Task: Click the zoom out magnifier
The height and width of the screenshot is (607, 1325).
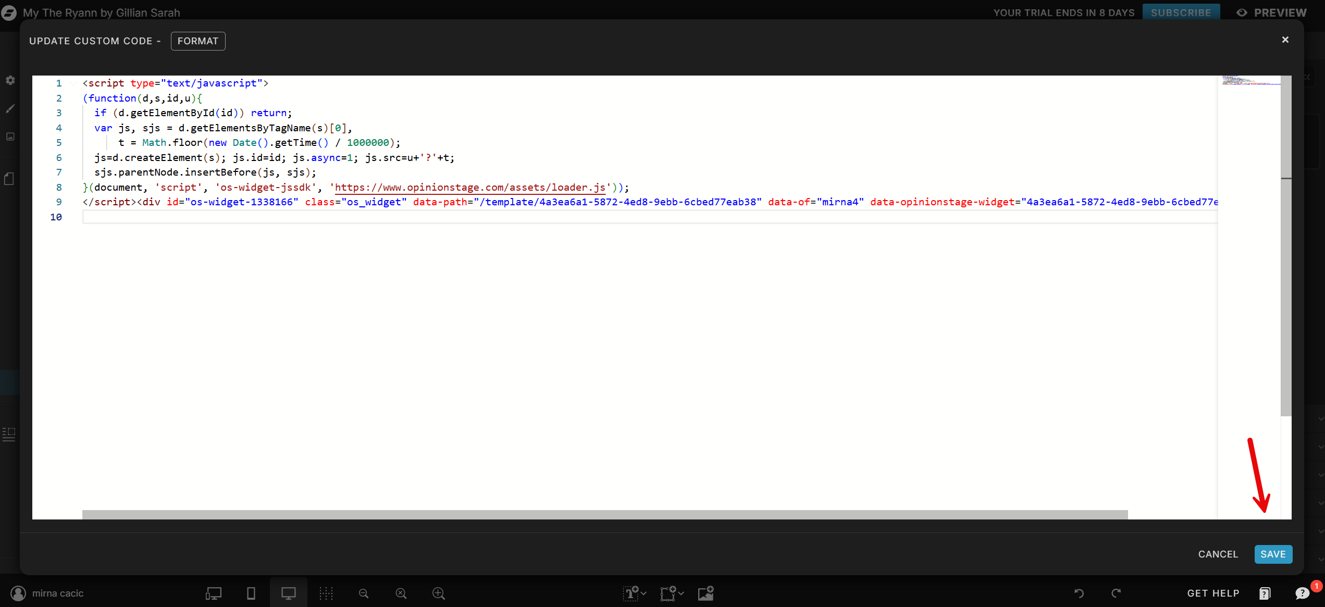Action: click(364, 593)
